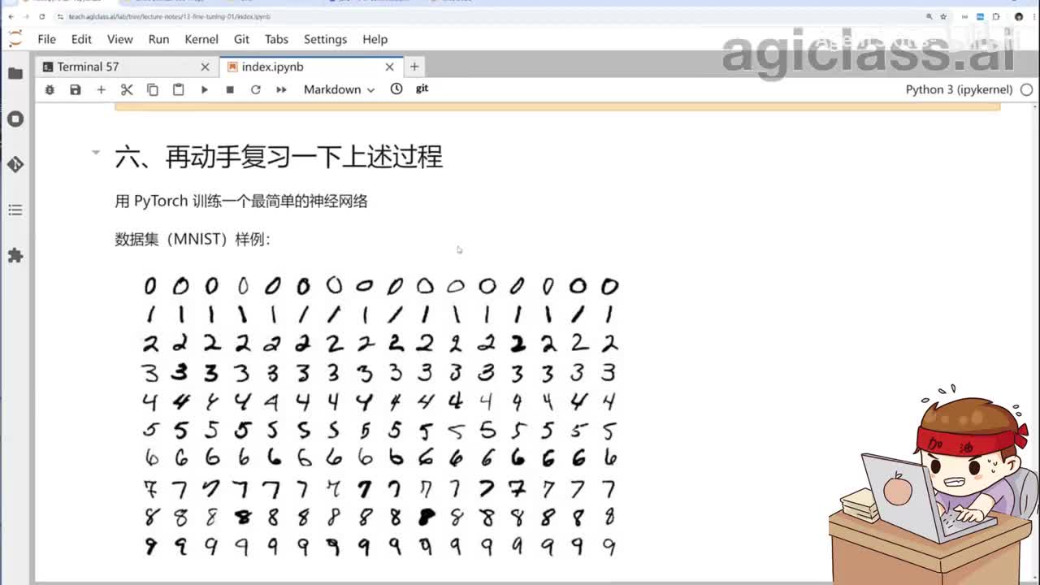Screen dimensions: 1040x585
Task: Open the Table of Contents panel
Action: click(15, 210)
